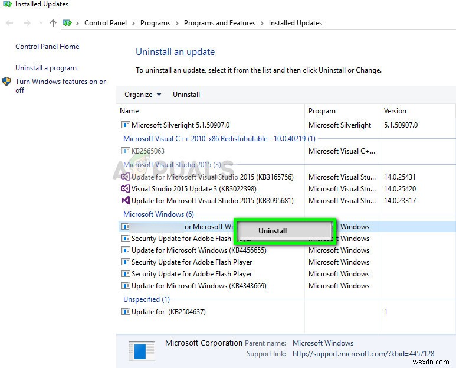The width and height of the screenshot is (456, 368).
Task: Open Control Panel Home link
Action: [x=47, y=47]
